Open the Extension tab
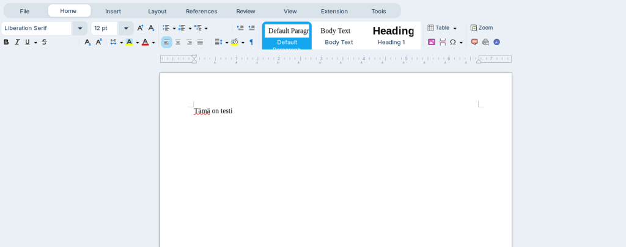 coord(334,11)
